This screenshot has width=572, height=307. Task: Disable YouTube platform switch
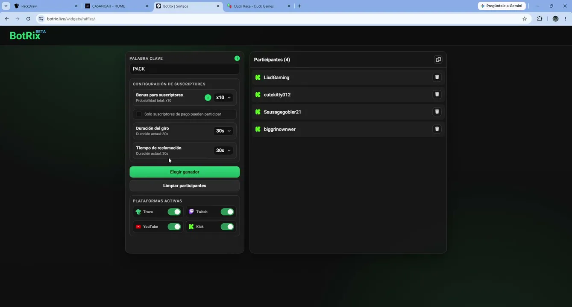tap(174, 227)
